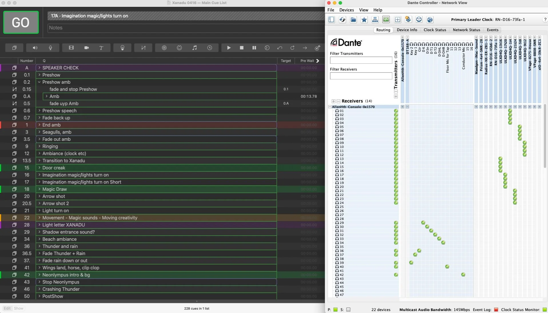Image resolution: width=548 pixels, height=313 pixels.
Task: Open the Dante Devices menu
Action: [346, 10]
